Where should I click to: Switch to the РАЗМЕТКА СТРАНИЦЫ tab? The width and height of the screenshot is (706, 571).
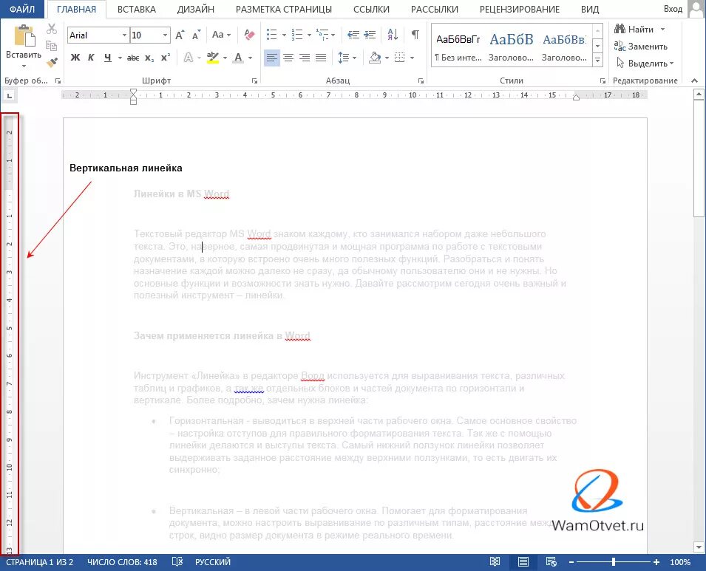coord(284,9)
